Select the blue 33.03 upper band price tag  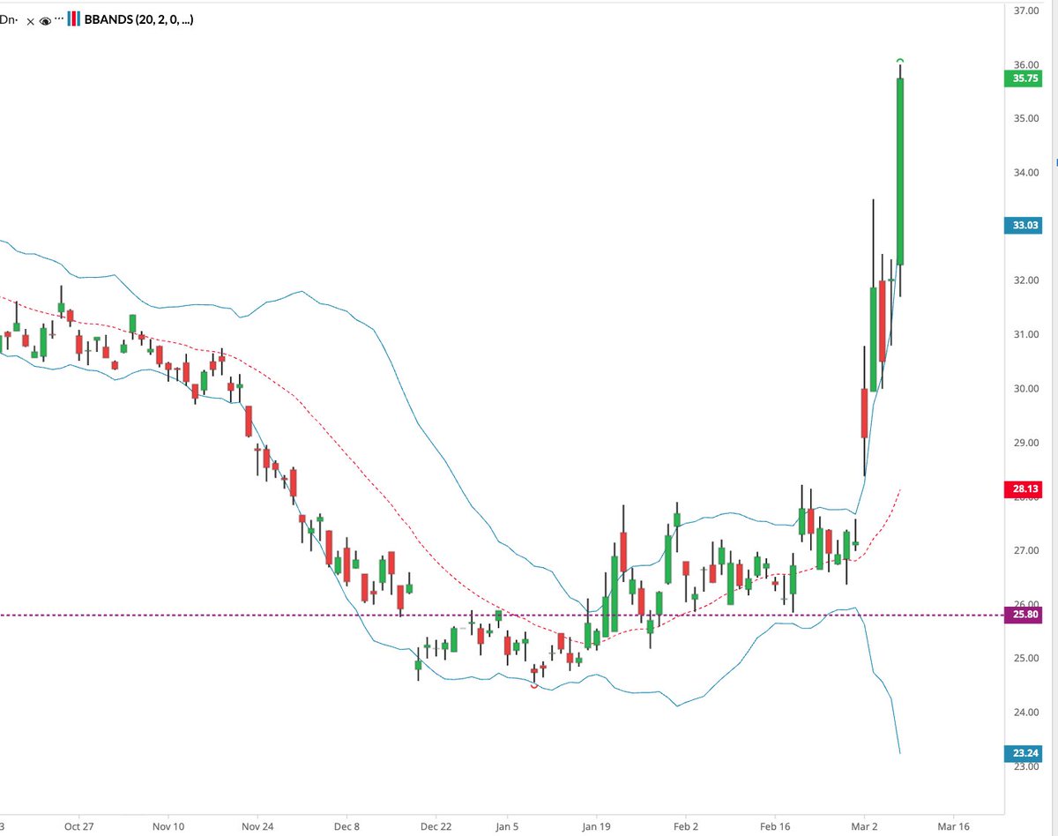pos(1024,226)
